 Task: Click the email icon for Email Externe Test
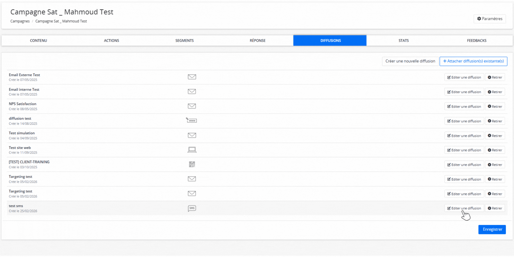tap(192, 77)
